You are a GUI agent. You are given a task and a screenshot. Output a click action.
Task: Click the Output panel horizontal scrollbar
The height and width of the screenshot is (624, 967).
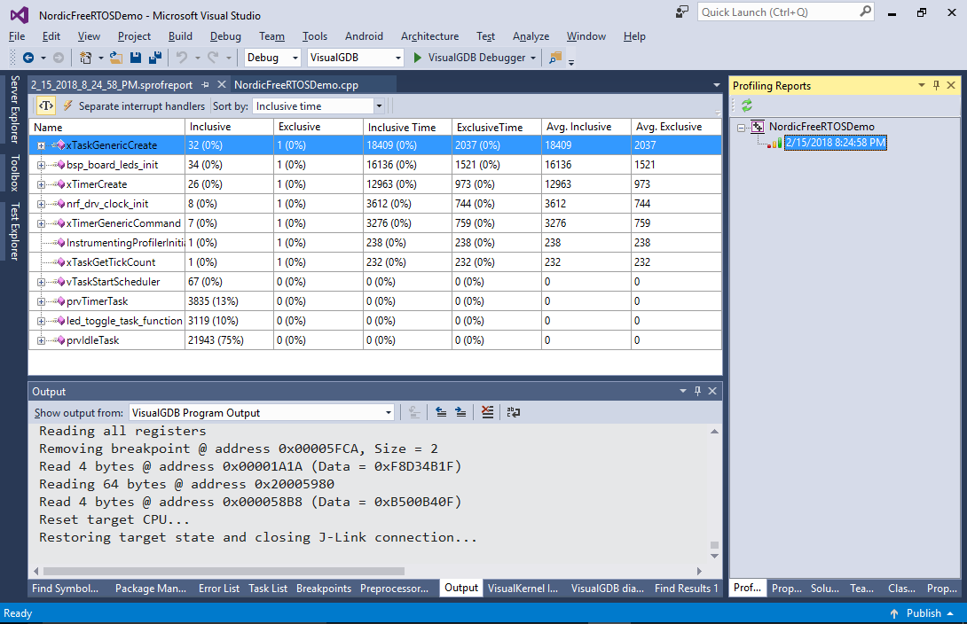pyautogui.click(x=224, y=571)
